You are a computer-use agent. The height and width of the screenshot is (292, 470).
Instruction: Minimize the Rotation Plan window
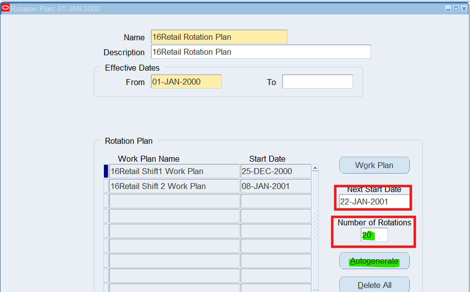(448, 9)
